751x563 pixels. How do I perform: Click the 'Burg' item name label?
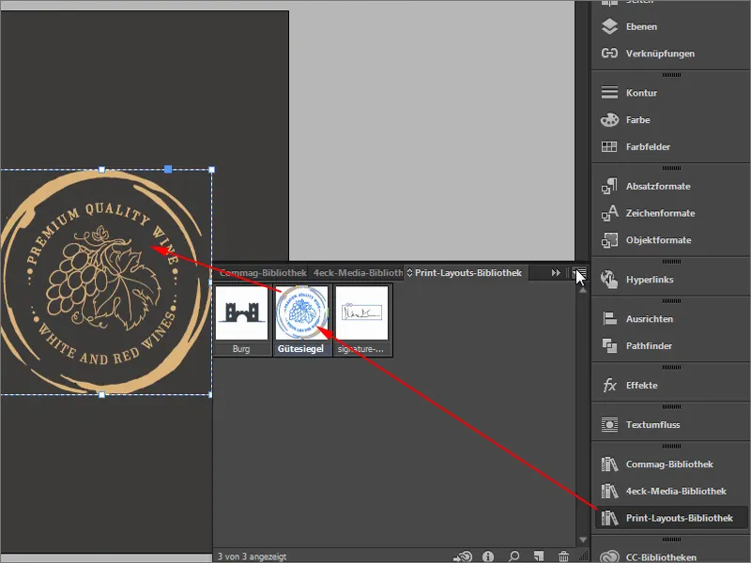241,349
